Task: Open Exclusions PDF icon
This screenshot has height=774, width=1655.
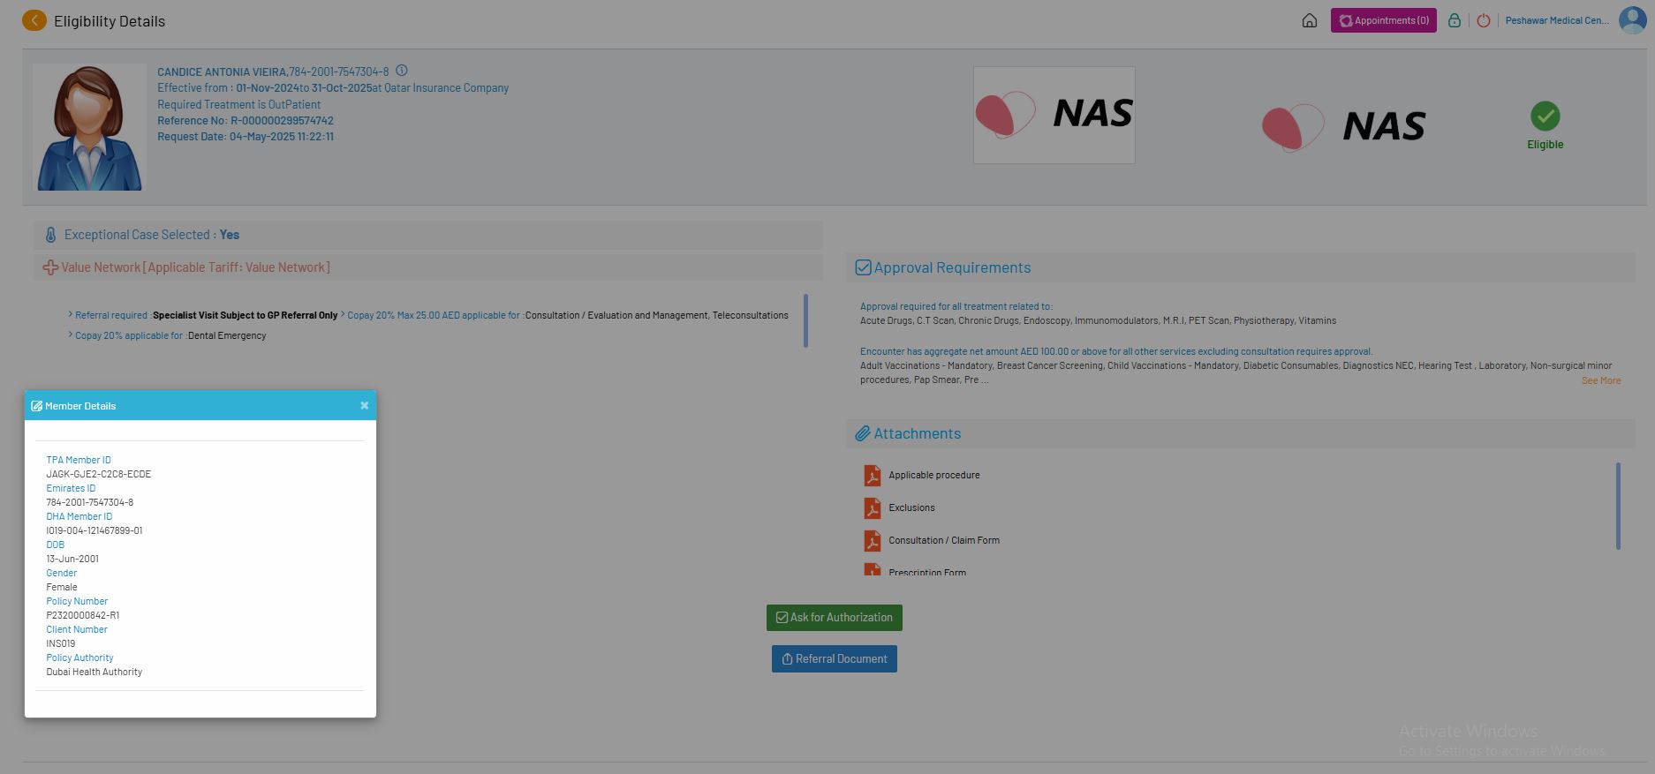Action: 873,508
